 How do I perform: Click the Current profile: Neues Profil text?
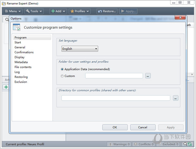point(25,144)
